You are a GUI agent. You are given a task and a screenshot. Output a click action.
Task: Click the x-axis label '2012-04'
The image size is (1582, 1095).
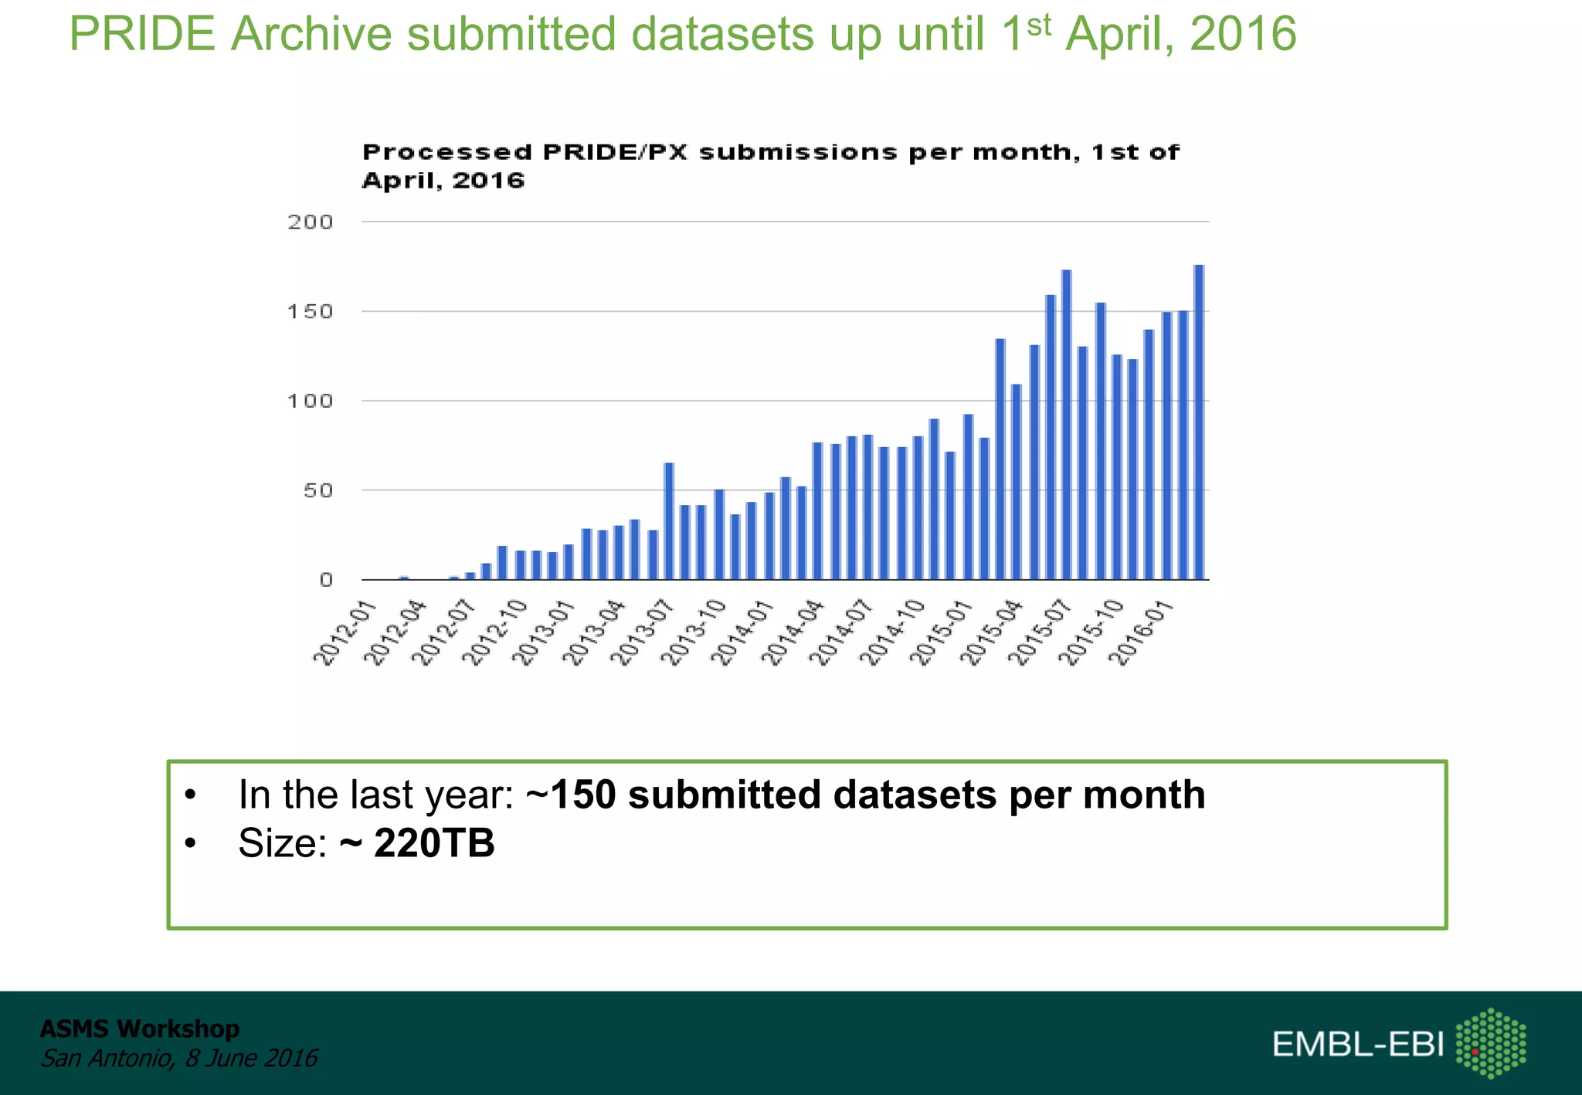pyautogui.click(x=395, y=632)
